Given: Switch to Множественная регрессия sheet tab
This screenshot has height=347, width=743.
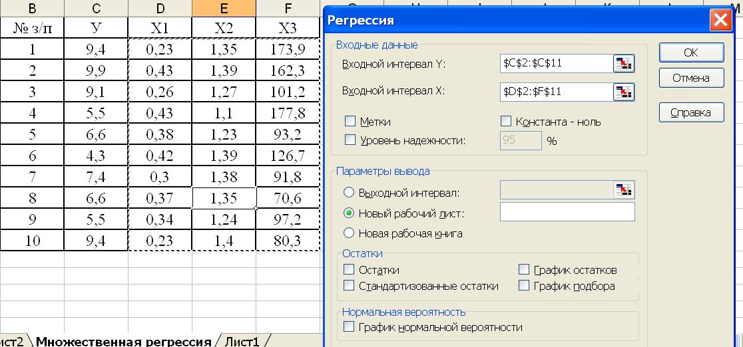Looking at the screenshot, I should click(x=123, y=341).
